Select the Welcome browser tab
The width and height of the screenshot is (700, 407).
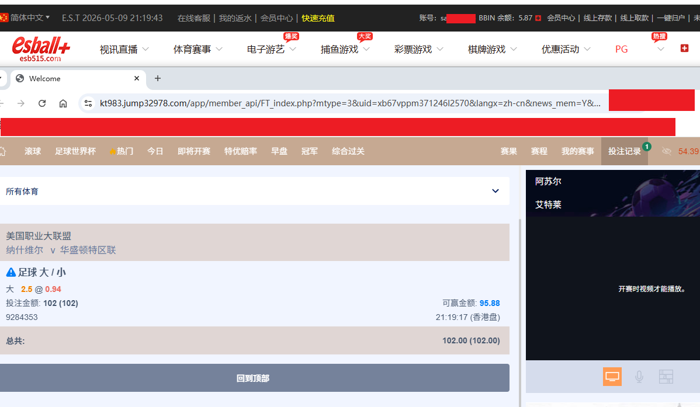click(78, 79)
